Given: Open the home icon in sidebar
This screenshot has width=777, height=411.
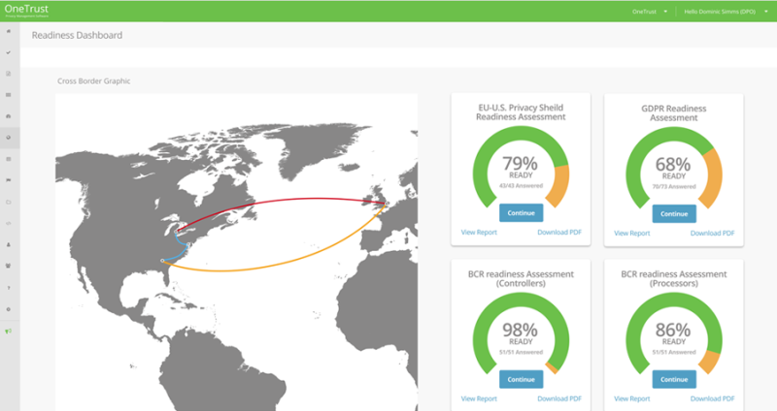Looking at the screenshot, I should coord(9,31).
